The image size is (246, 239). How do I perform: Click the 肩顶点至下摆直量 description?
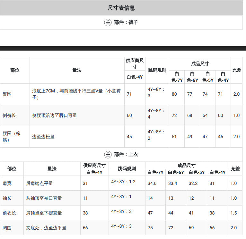44,213
